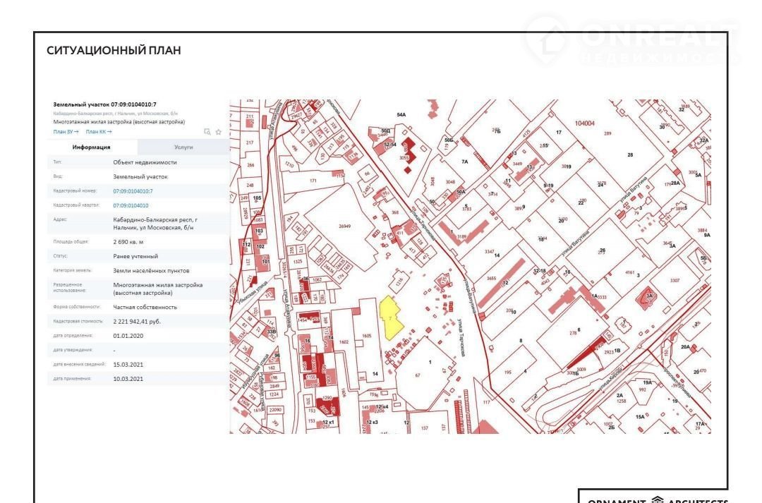Follow the cadastral quarter 07:09:0104010 link
762x503 pixels.
(131, 205)
